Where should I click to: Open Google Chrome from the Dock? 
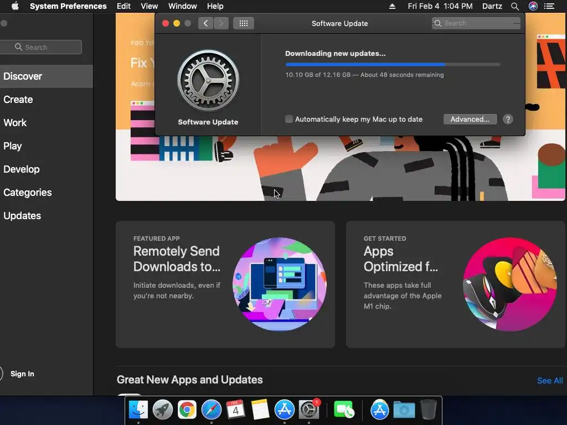(x=187, y=410)
